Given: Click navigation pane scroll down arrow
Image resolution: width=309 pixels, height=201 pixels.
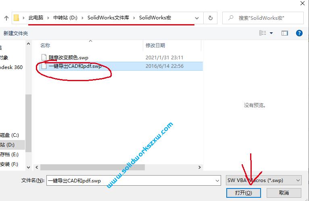Looking at the screenshot, I should click(x=28, y=167).
